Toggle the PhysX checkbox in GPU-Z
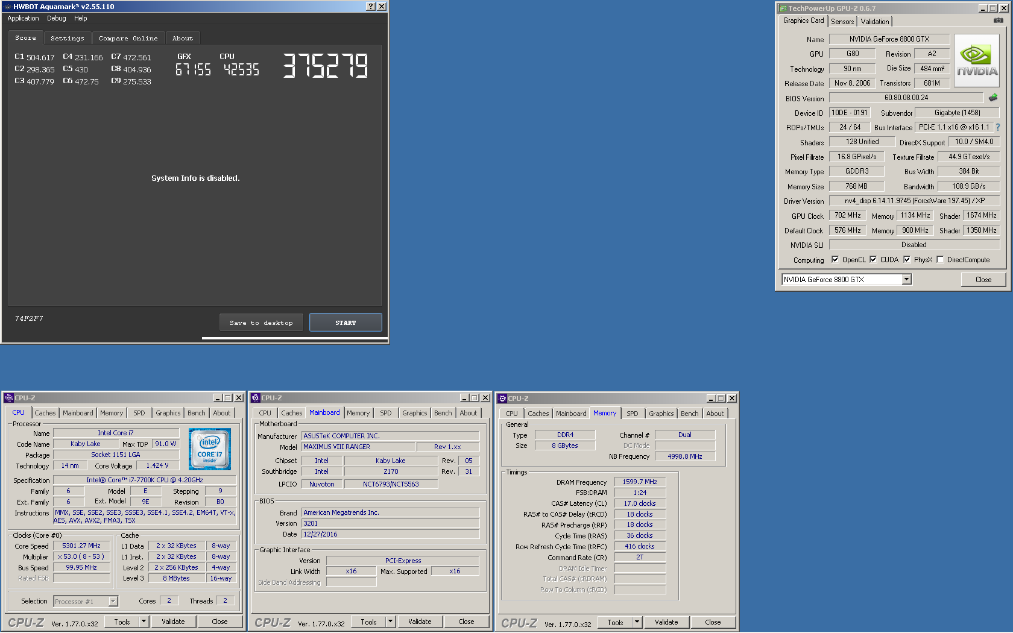 [907, 260]
